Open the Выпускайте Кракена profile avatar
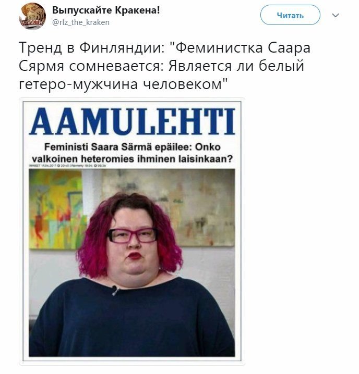 (32, 16)
